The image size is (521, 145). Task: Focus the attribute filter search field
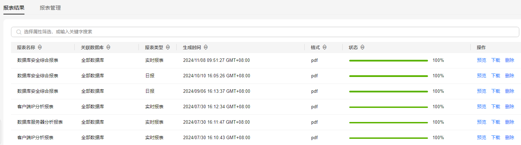[x=265, y=32]
